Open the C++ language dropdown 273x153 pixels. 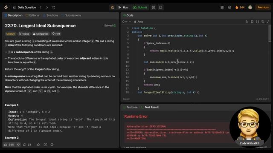[126, 22]
